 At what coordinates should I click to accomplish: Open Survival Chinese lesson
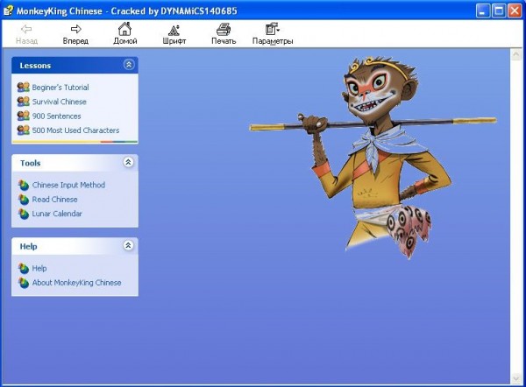pyautogui.click(x=60, y=102)
